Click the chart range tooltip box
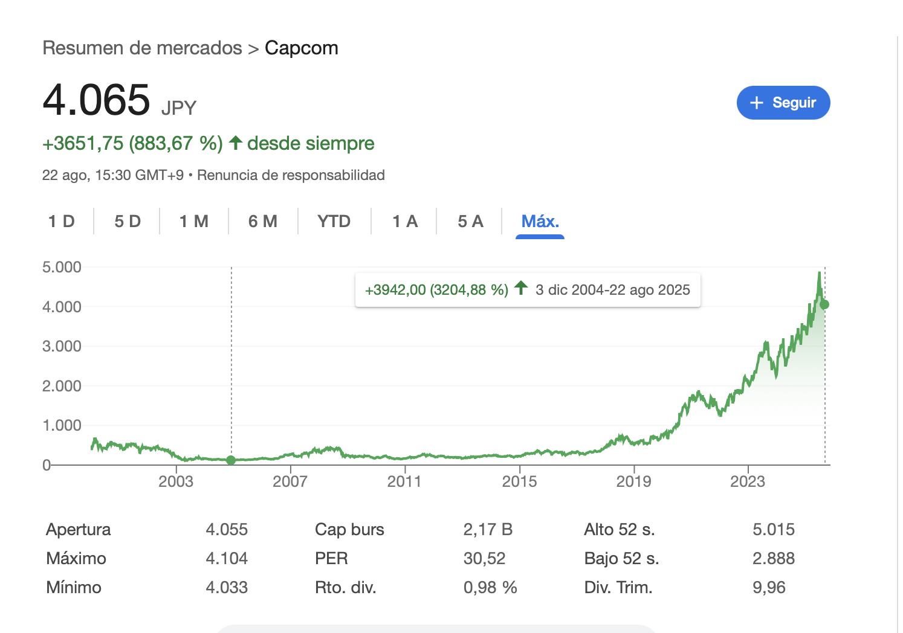Screen dimensions: 903x633 coord(527,290)
